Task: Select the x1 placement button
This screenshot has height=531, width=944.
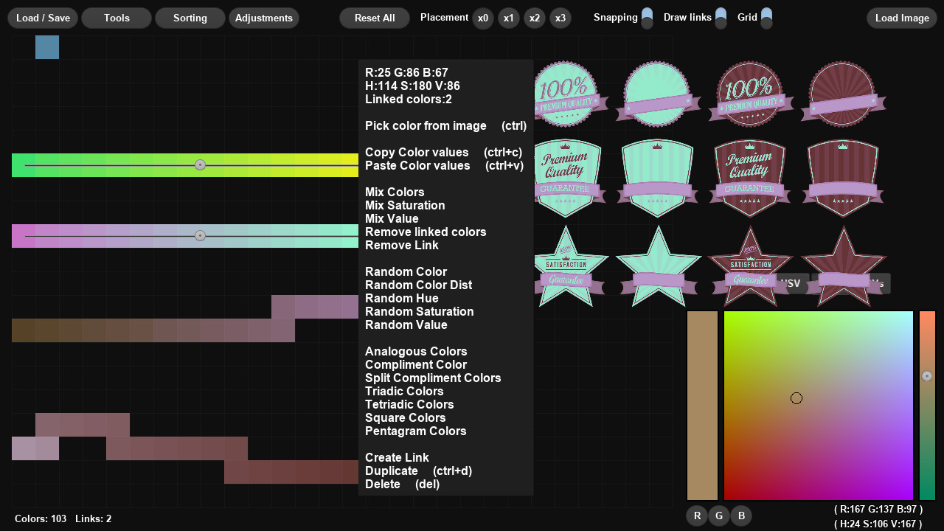Action: pyautogui.click(x=508, y=18)
